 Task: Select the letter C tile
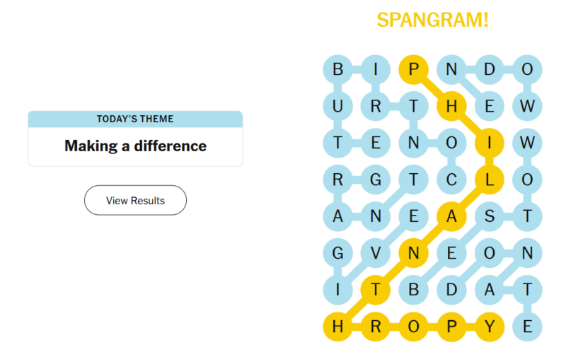451,180
